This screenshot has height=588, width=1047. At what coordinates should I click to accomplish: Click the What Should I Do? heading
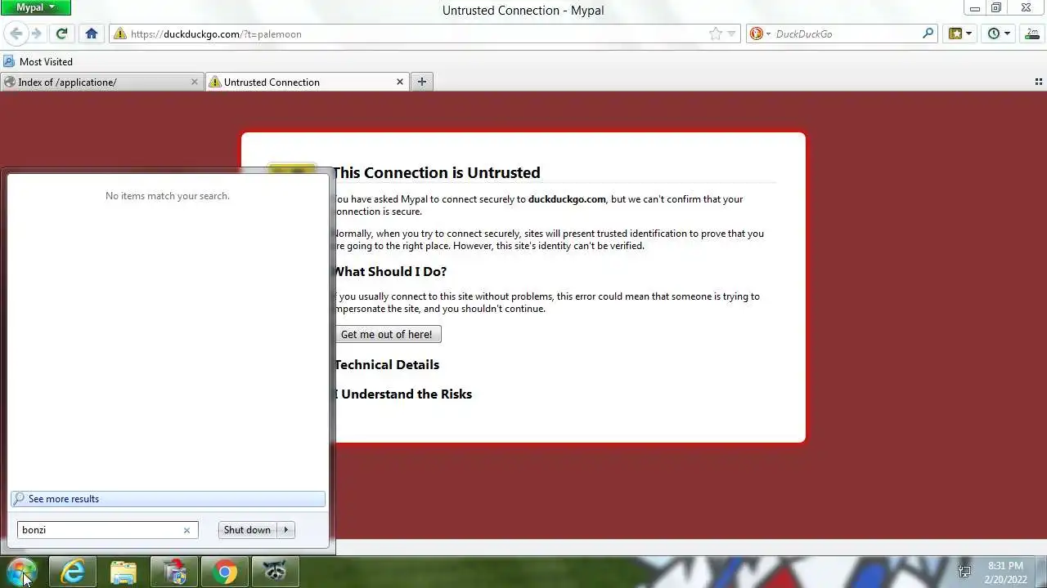[x=390, y=271]
